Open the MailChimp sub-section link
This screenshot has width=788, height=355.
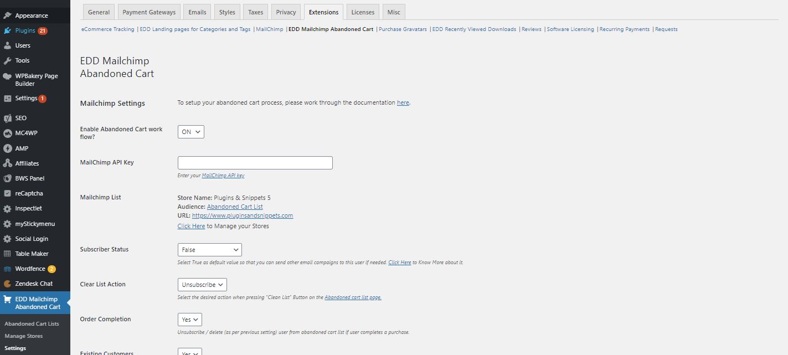[270, 29]
